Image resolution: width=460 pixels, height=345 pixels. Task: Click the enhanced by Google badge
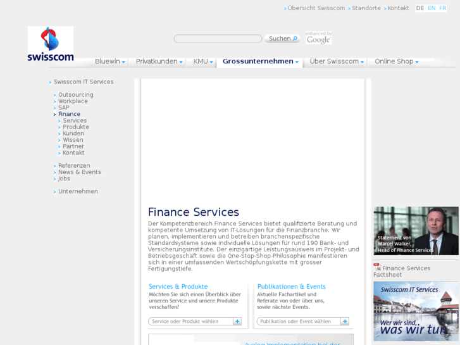(319, 38)
